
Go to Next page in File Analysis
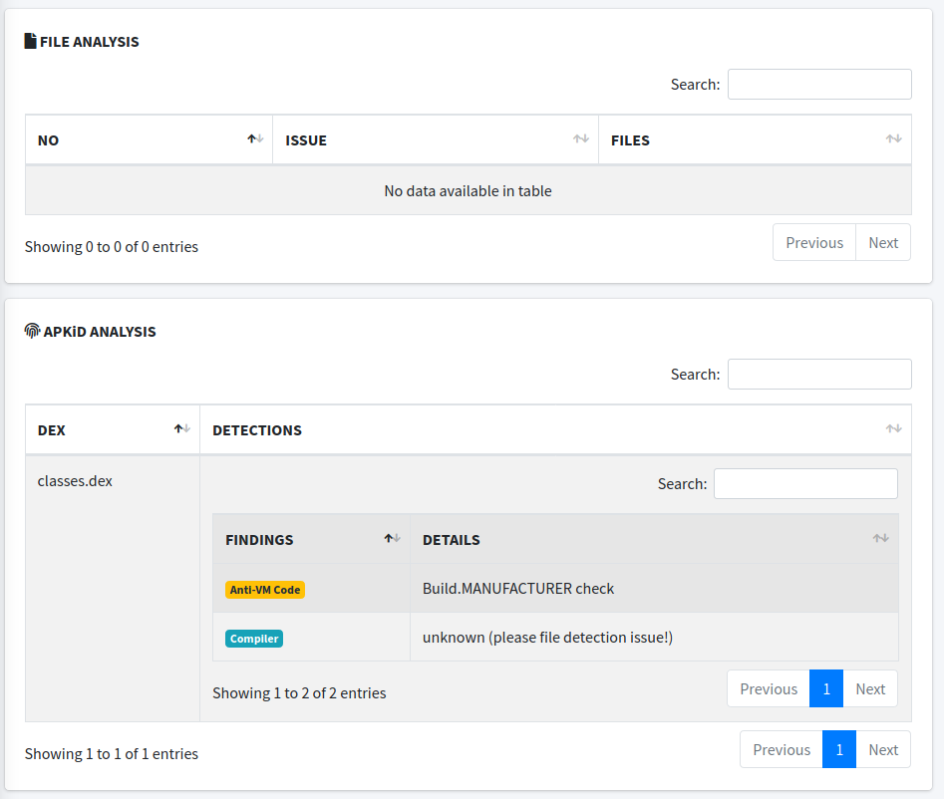883,243
